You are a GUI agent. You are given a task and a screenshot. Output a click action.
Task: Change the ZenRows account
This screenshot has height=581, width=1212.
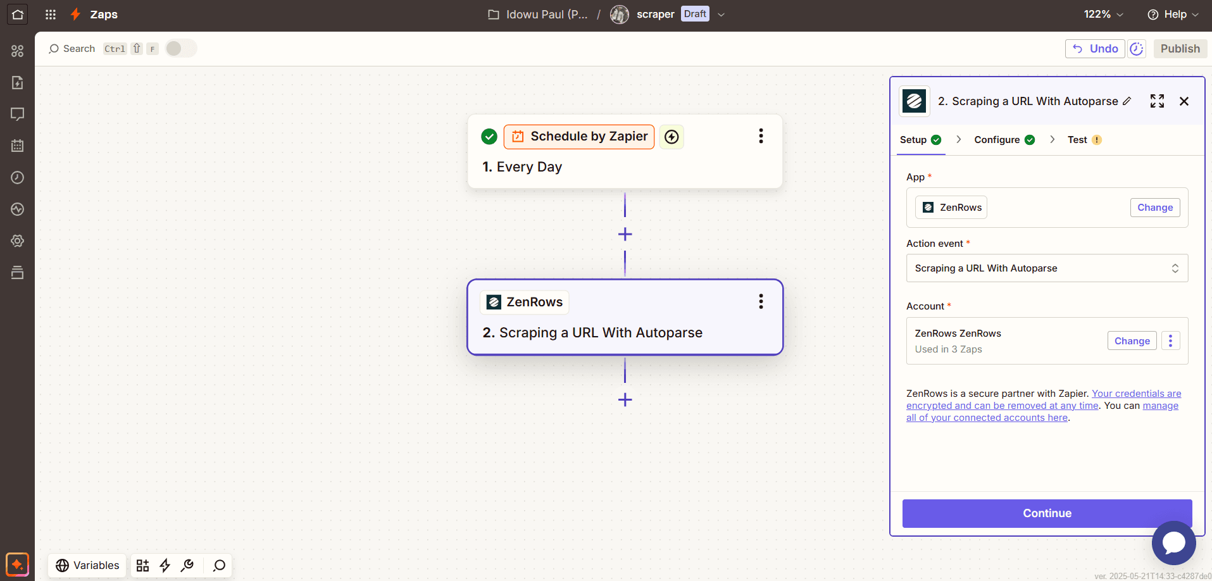(1132, 340)
